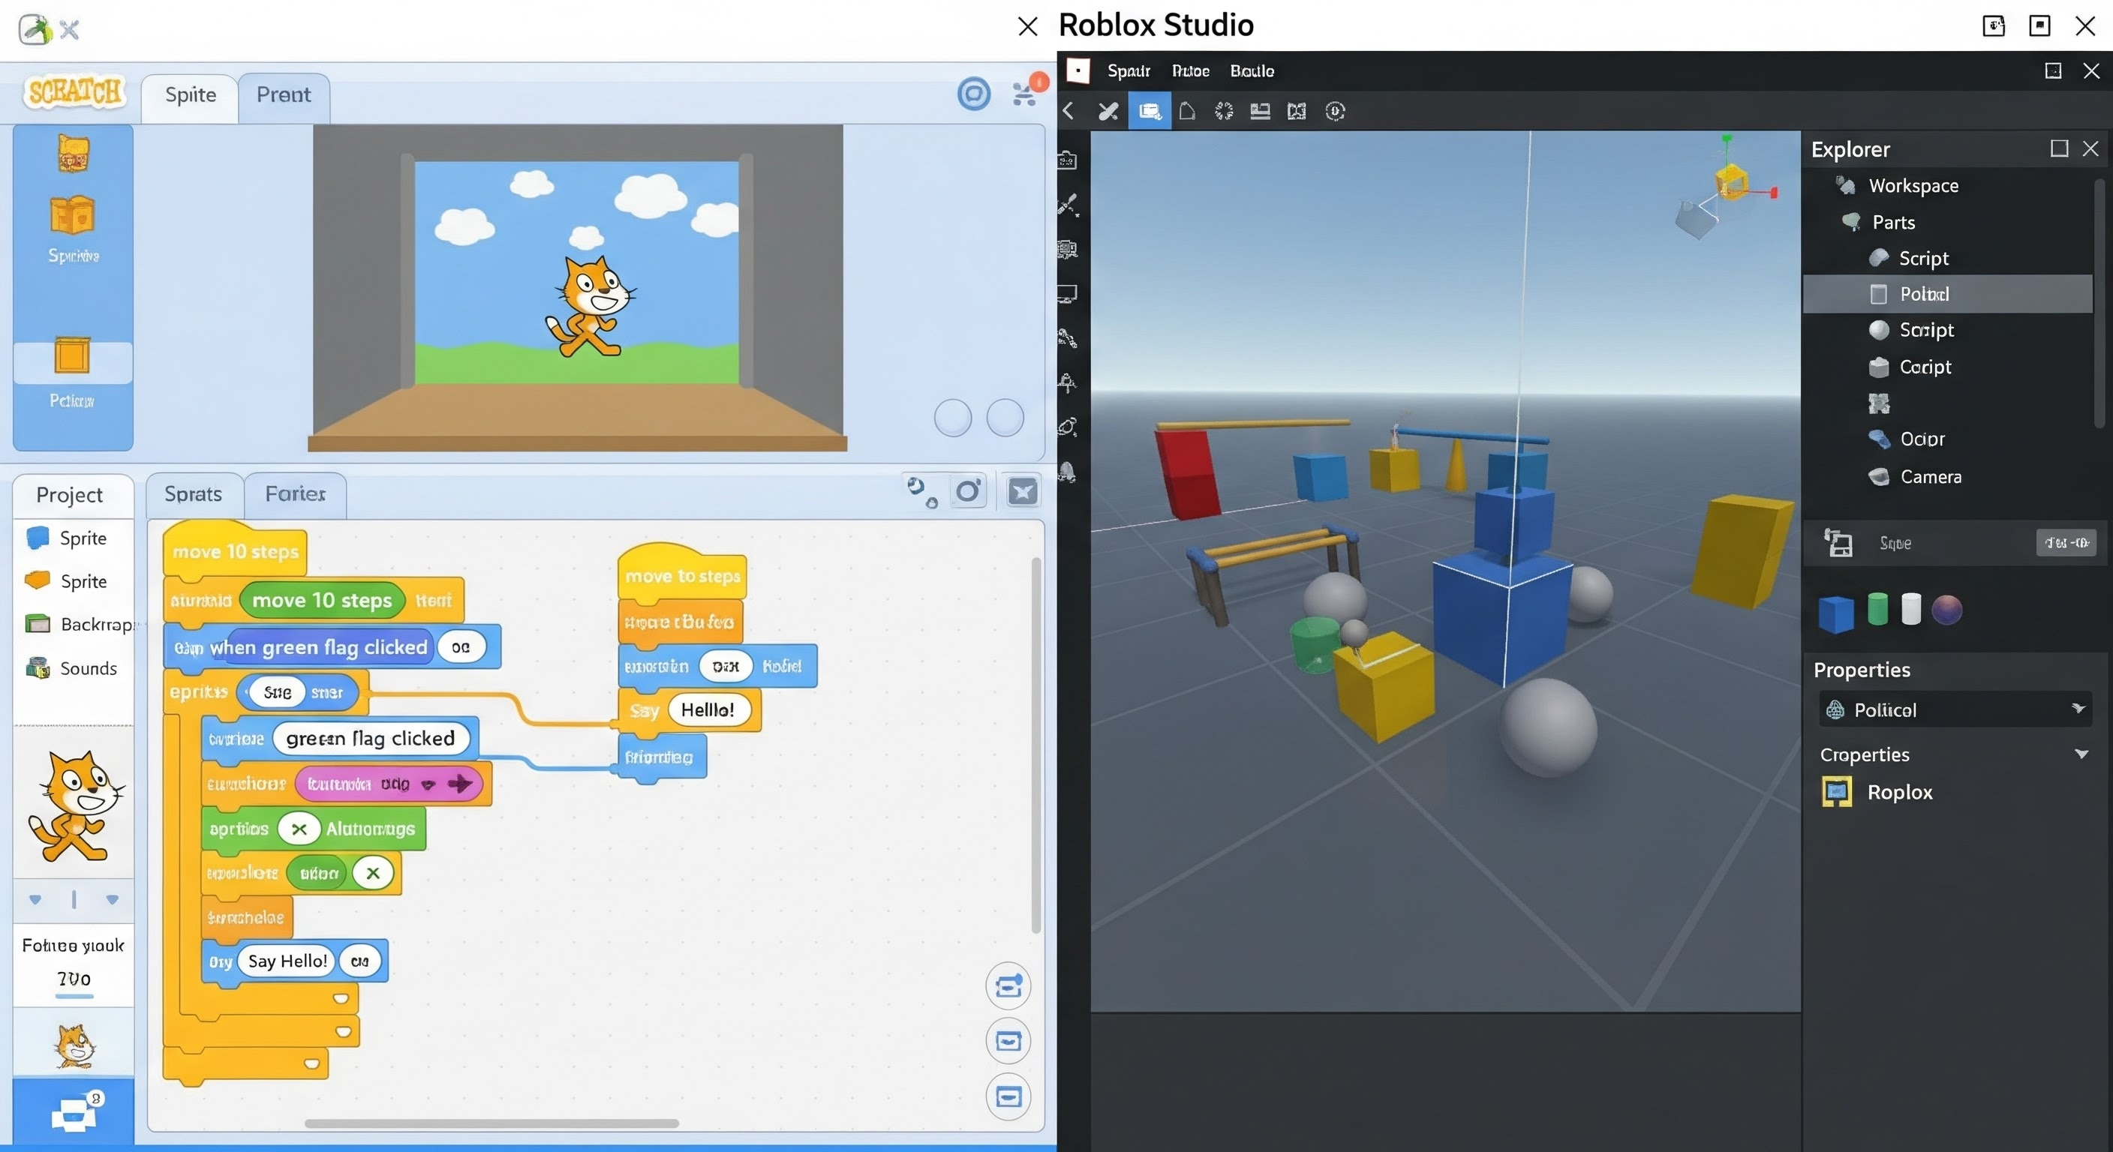Open the Politcol dropdown in Properties
Viewport: 2113px width, 1152px height.
2078,709
